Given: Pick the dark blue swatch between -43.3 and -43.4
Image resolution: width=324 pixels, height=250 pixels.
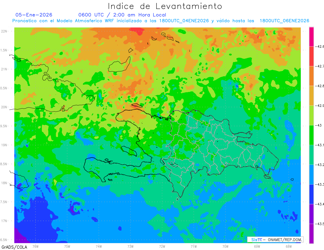Looking at the screenshot, I should tap(311, 194).
